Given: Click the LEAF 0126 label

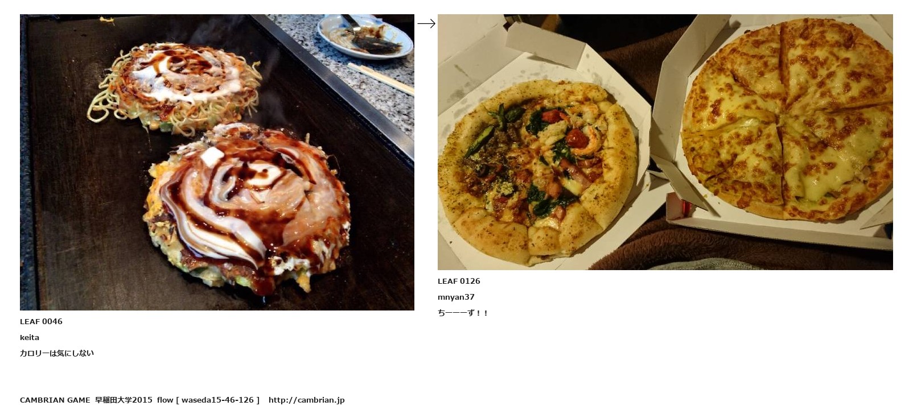Looking at the screenshot, I should pyautogui.click(x=459, y=281).
